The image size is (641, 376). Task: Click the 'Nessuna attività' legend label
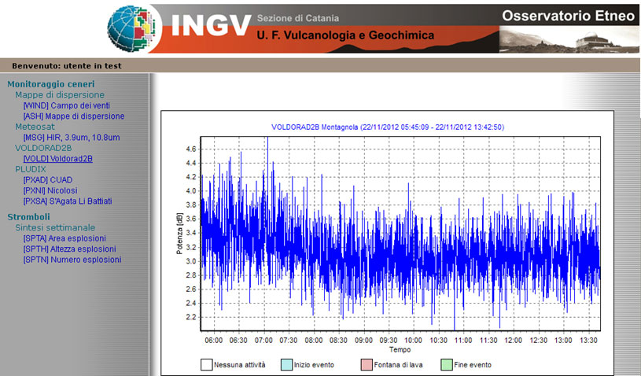pos(240,364)
